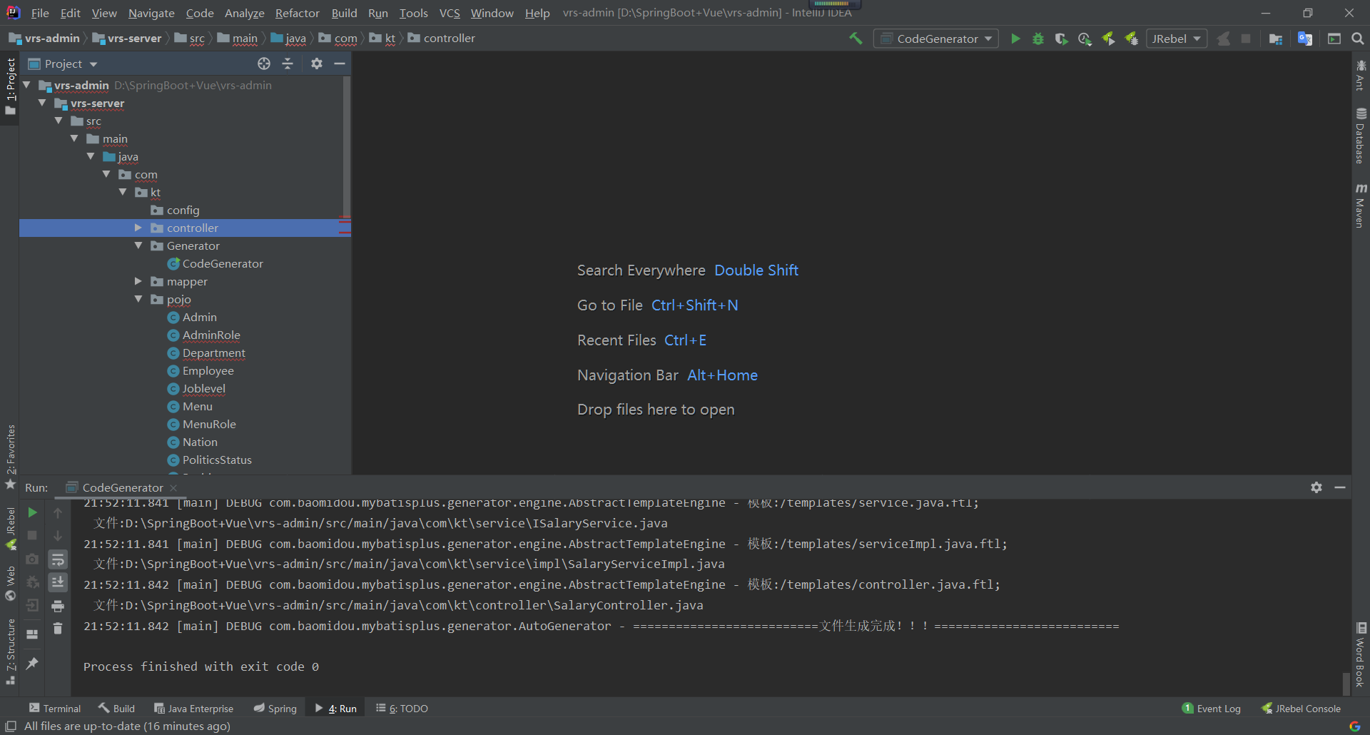This screenshot has height=735, width=1370.
Task: Click the Build Project hammer icon
Action: [855, 39]
